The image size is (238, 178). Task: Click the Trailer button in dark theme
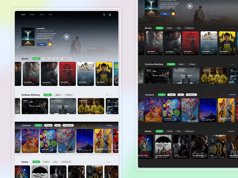click(x=165, y=14)
